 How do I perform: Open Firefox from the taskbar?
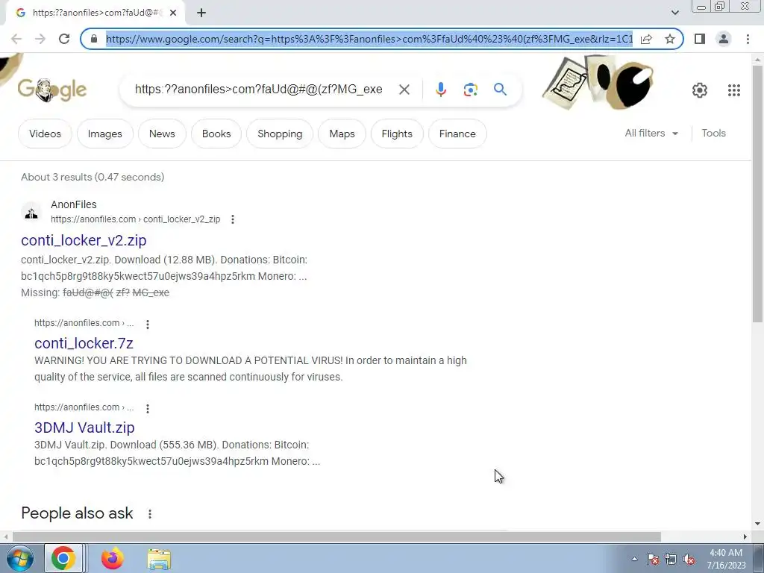point(113,558)
